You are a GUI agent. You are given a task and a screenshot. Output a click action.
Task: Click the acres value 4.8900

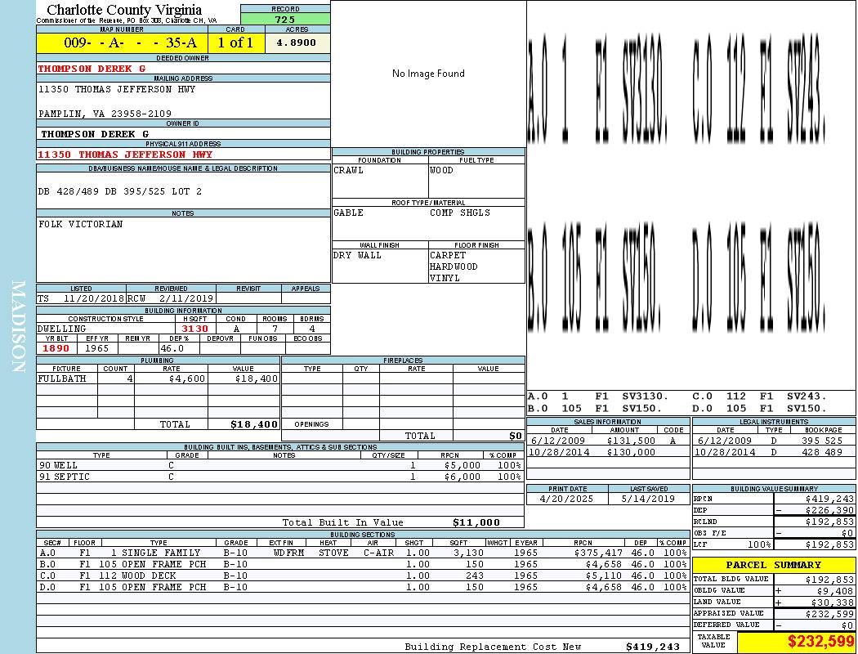point(297,43)
